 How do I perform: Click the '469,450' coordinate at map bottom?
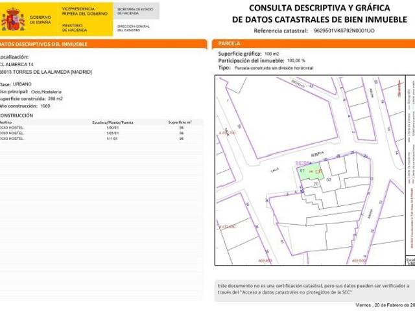(x=265, y=260)
